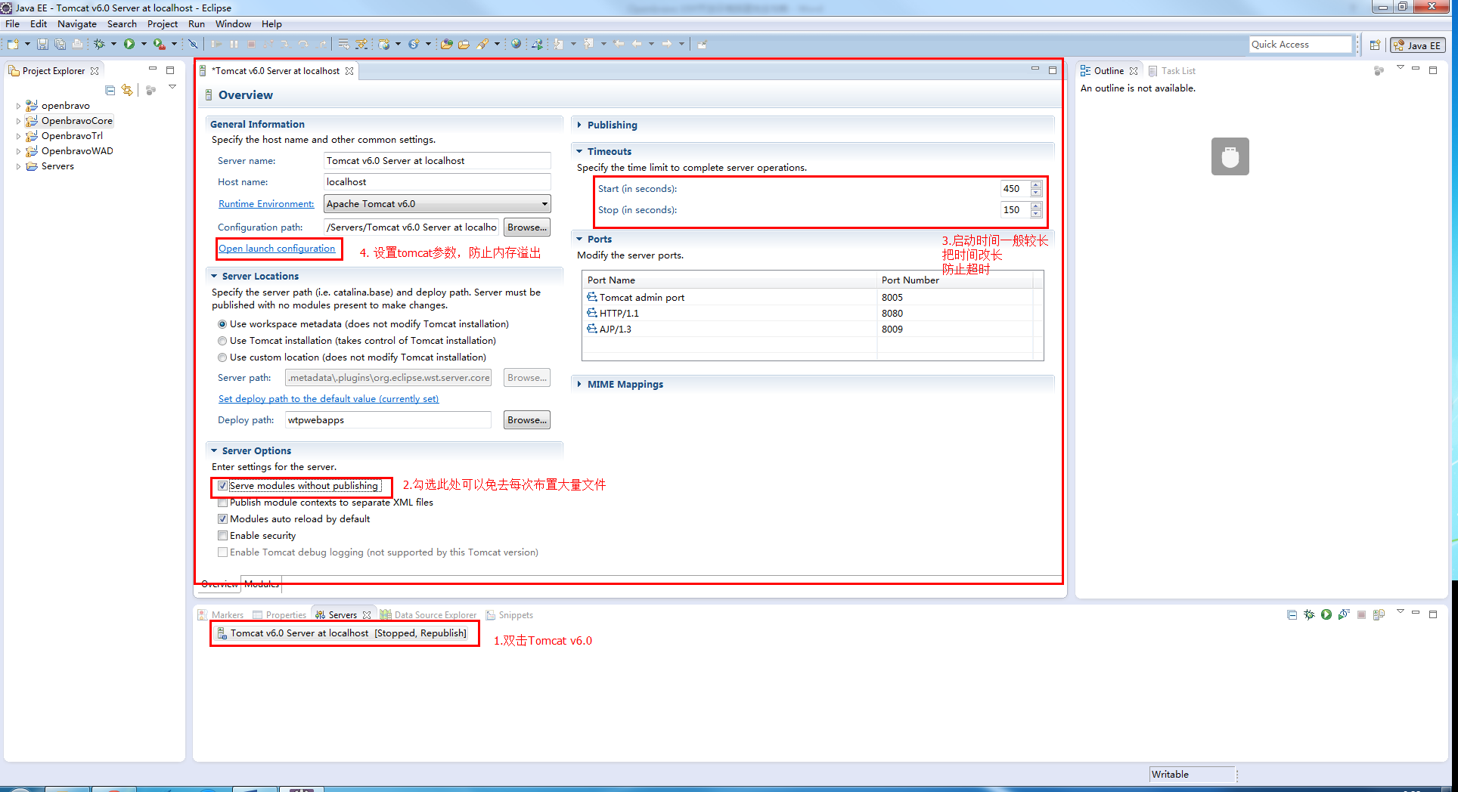Click Browse next to Configuration path
1458x792 pixels.
pos(527,227)
